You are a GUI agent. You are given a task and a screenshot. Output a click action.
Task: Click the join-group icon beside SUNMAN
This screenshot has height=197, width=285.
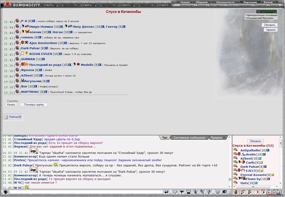[x=17, y=59]
